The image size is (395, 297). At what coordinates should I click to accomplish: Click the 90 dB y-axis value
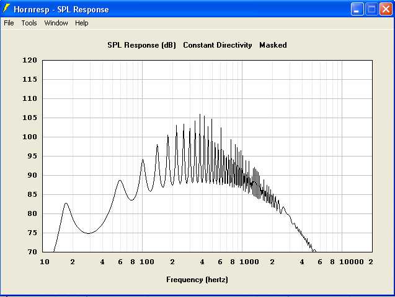click(32, 175)
